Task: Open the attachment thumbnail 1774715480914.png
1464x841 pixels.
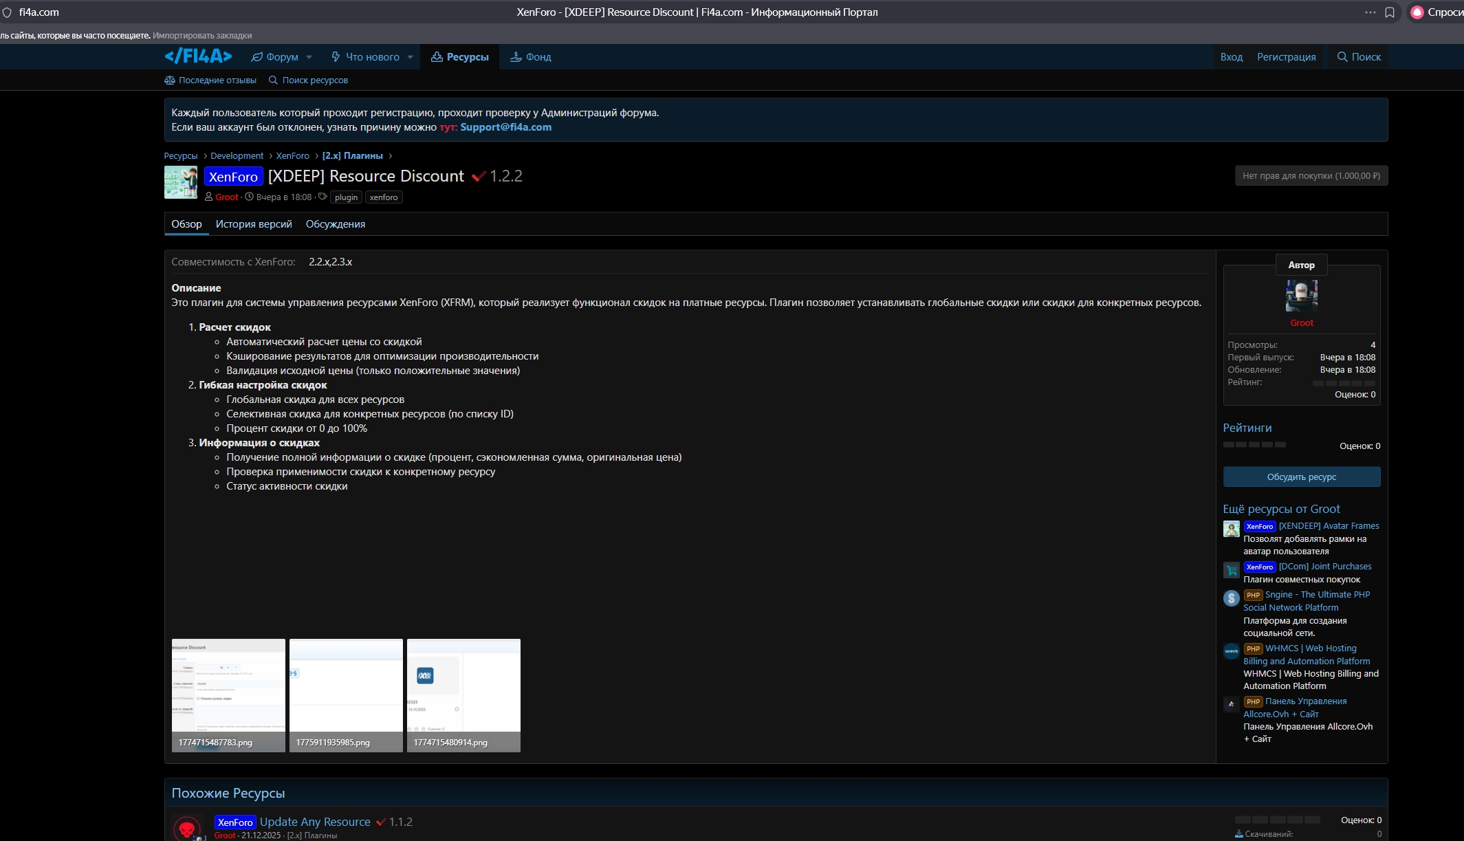Action: 463,695
